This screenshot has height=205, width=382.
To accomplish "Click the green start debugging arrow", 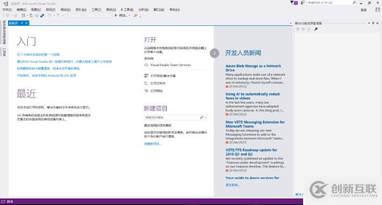I will 116,16.
